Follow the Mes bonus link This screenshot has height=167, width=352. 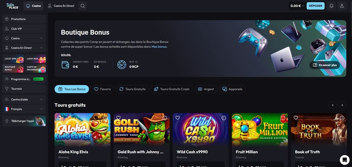click(159, 47)
